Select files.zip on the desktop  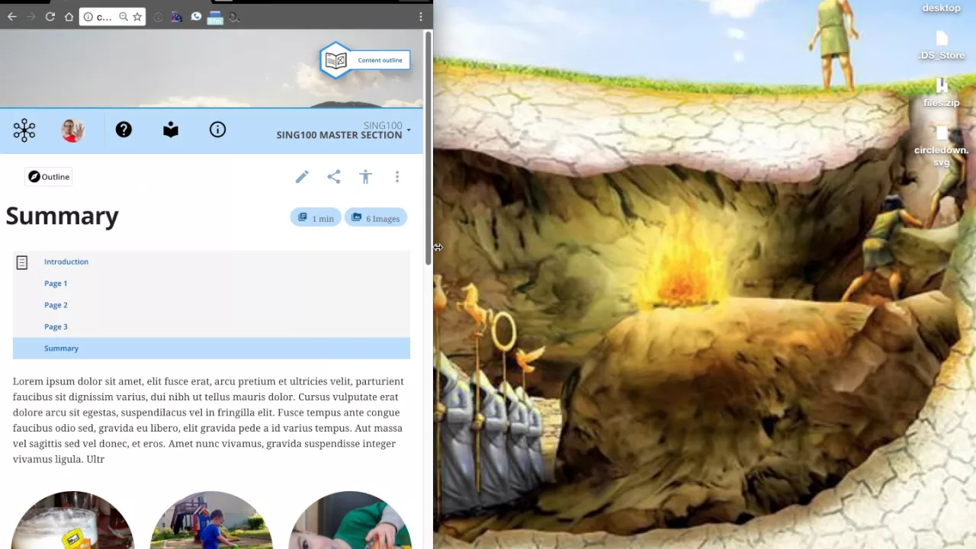(x=942, y=93)
